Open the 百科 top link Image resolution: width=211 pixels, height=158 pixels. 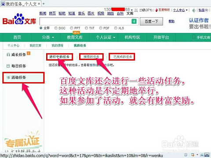coord(120,14)
